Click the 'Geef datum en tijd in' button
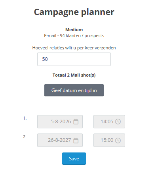 pos(74,90)
